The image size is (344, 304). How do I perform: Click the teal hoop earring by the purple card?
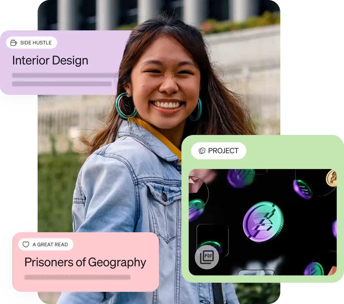126,105
